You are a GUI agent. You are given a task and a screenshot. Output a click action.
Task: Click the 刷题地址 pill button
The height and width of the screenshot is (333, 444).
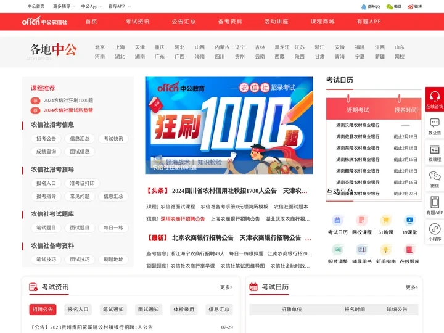[x=113, y=260]
